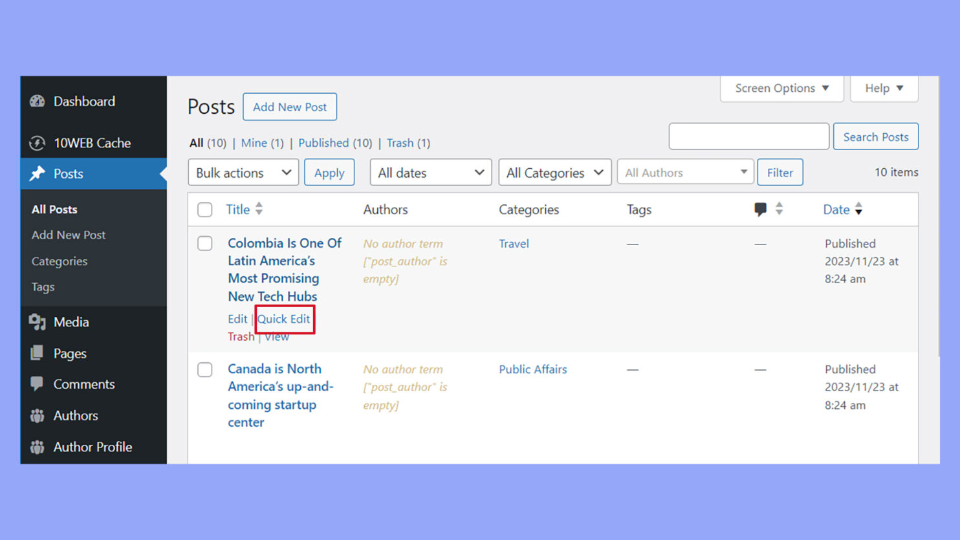The width and height of the screenshot is (960, 540).
Task: Expand the All Categories filter dropdown
Action: (x=554, y=172)
